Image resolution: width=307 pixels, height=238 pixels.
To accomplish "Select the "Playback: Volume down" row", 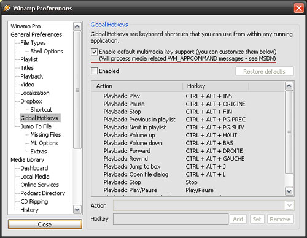I will click(188, 143).
